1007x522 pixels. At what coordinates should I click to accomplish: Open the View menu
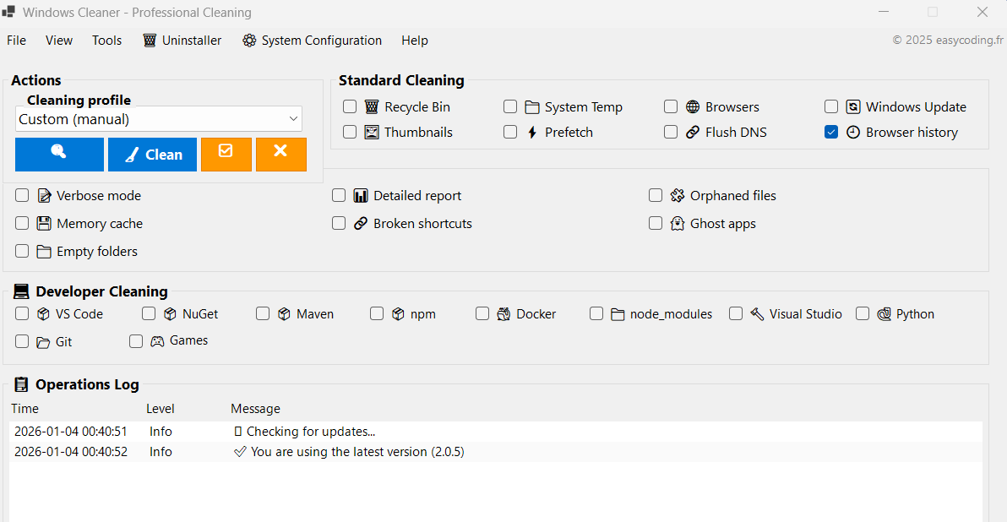coord(59,41)
